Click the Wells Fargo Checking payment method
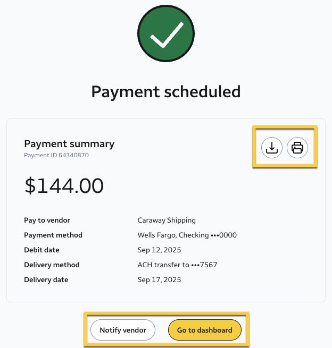Viewport: 332px width, 348px height. tap(187, 235)
